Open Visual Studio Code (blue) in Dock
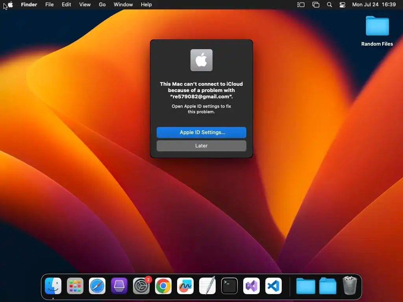 [x=274, y=286]
